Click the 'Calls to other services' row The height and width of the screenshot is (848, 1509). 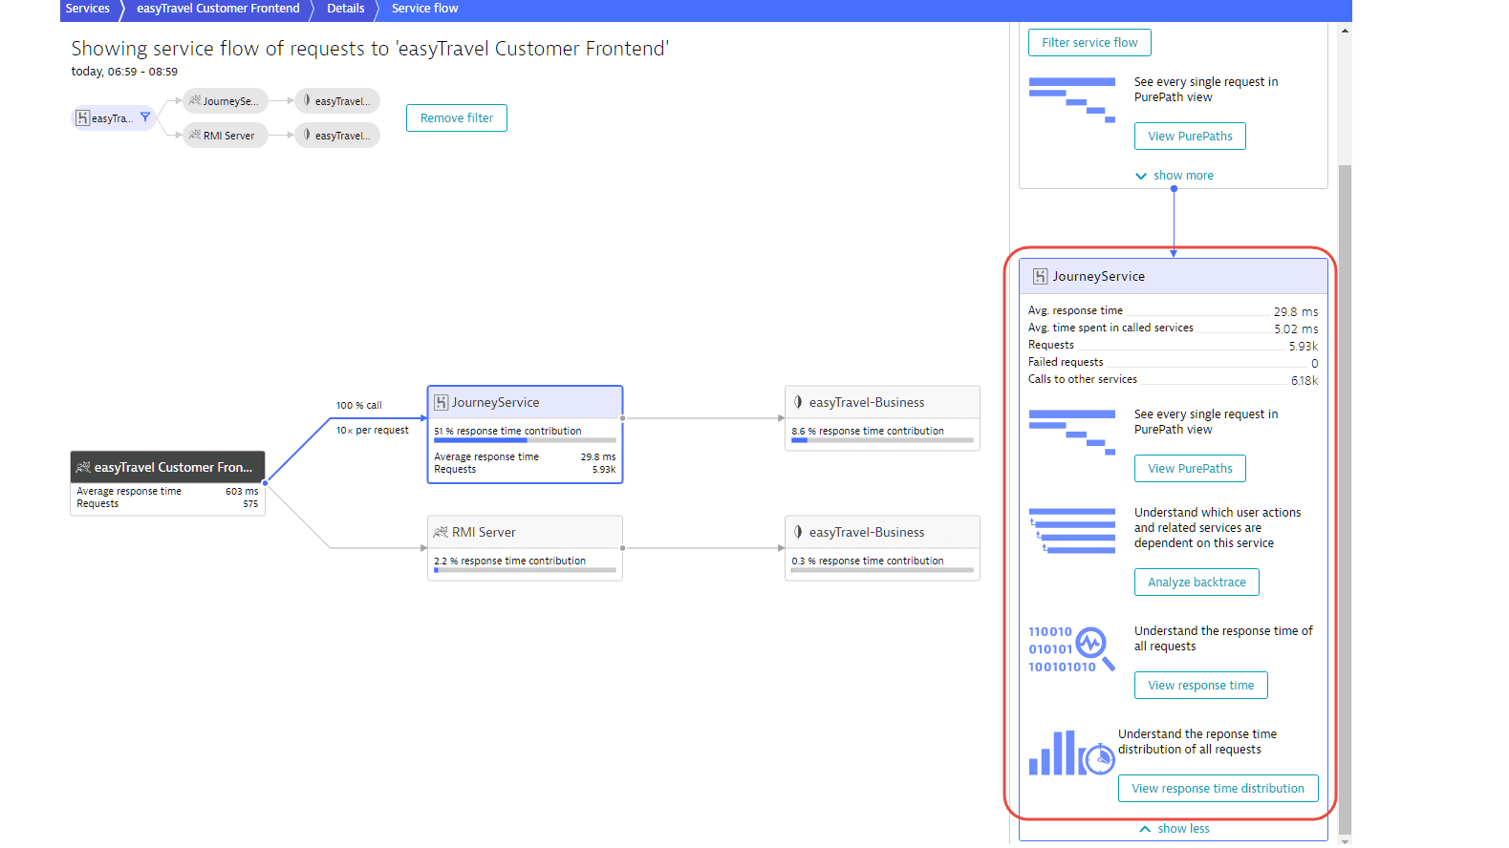(x=1173, y=380)
